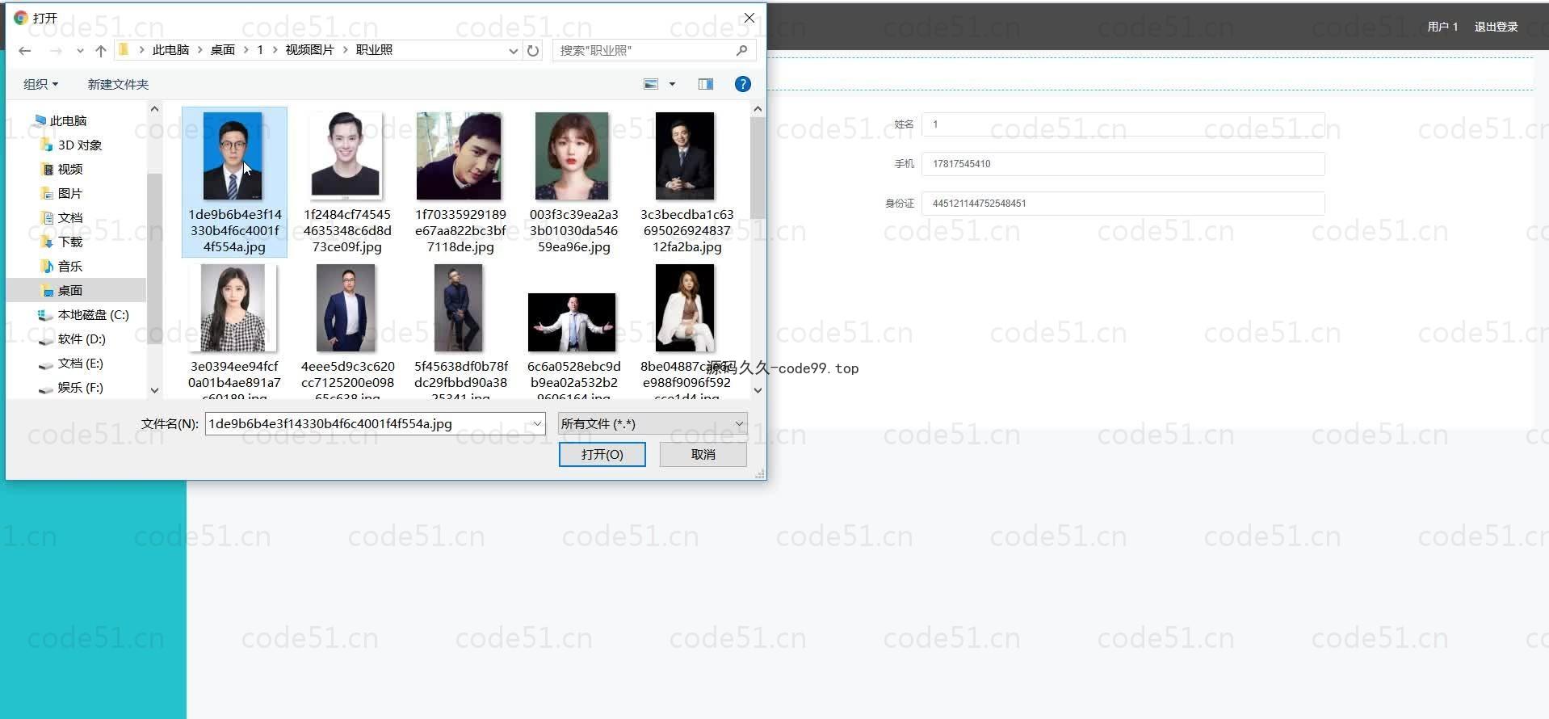Open recent locations dropdown arrow
This screenshot has width=1549, height=719.
80,51
